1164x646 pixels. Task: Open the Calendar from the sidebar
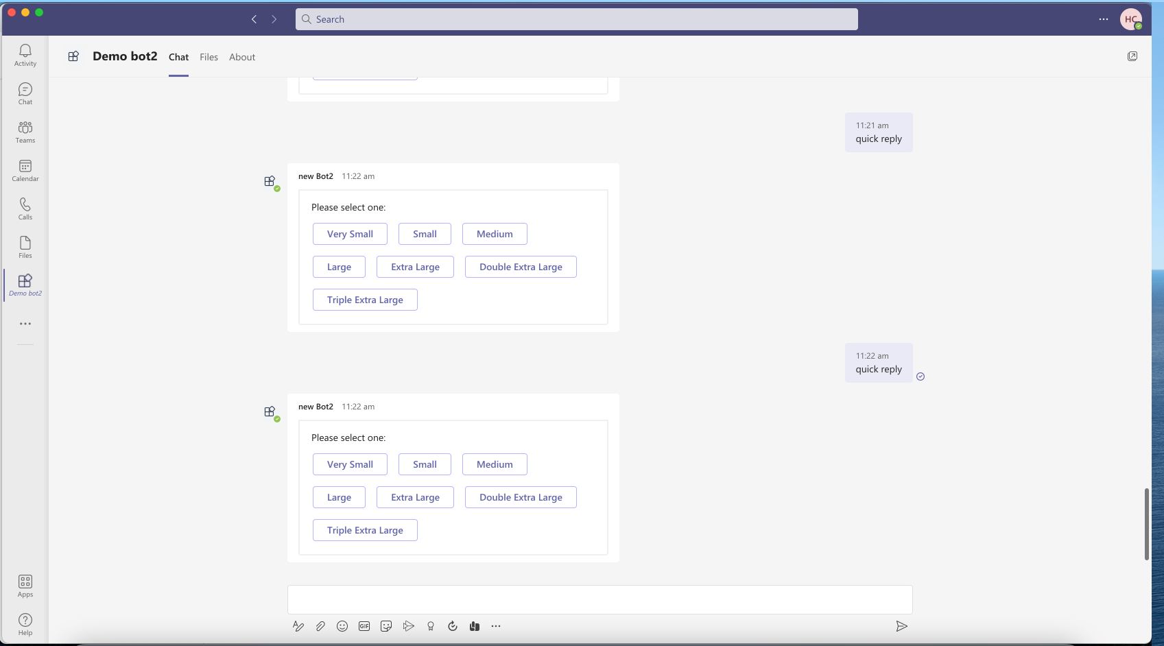(x=25, y=169)
